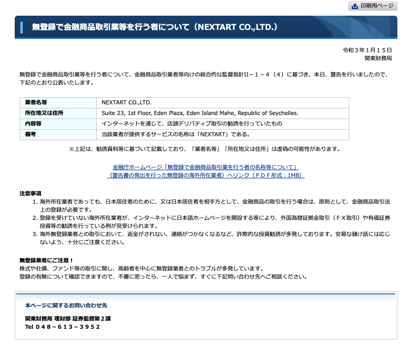Click heading 本ページに関するお問い合わせ先
The width and height of the screenshot is (405, 343).
[x=66, y=306]
